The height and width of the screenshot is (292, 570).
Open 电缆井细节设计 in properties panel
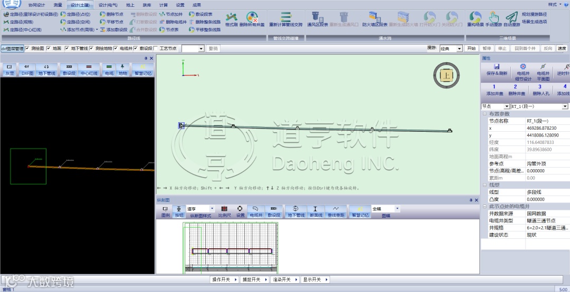coord(523,72)
